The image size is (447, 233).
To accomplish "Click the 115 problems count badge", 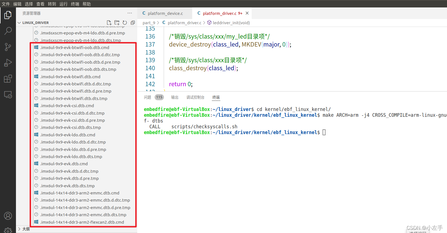I will point(159,97).
